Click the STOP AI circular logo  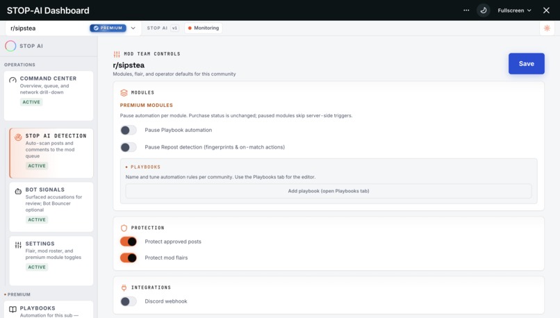[10, 46]
